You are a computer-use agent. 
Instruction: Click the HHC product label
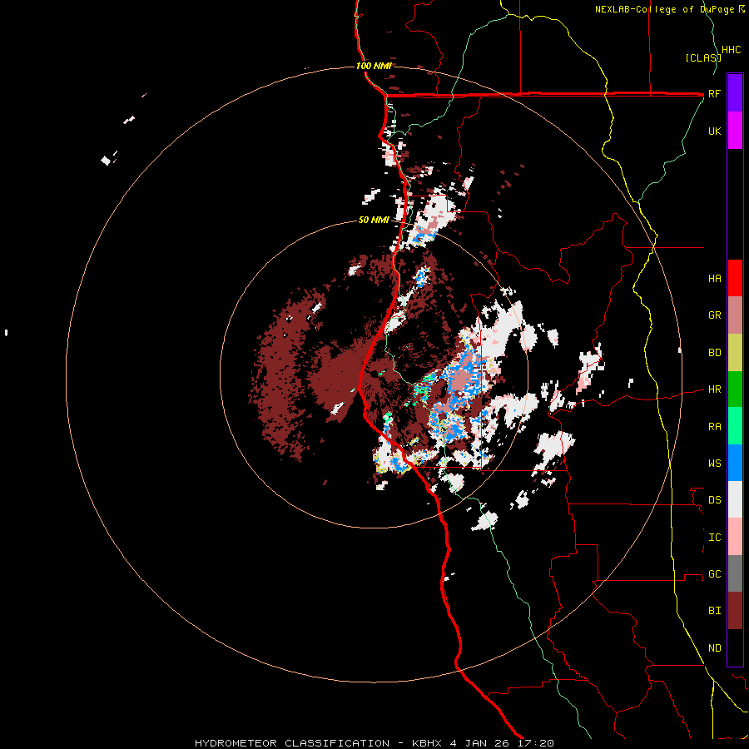[x=731, y=50]
